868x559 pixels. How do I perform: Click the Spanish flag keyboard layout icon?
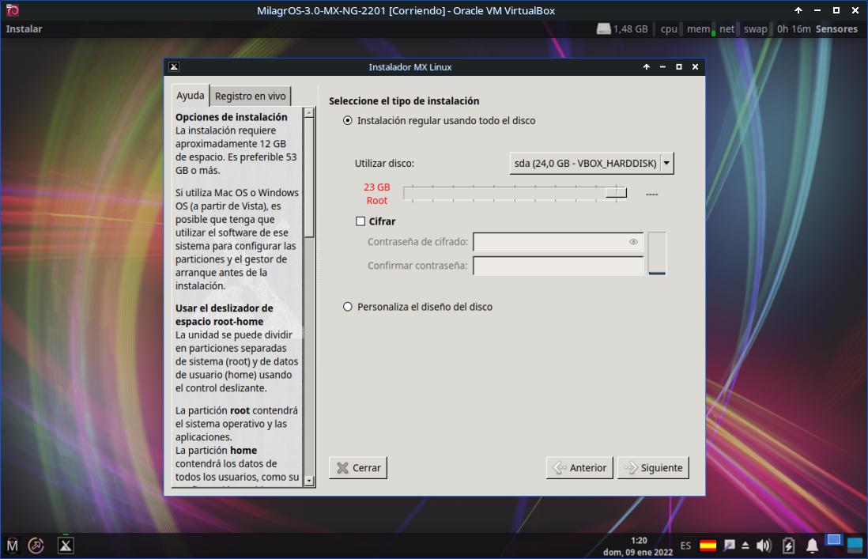pos(708,546)
